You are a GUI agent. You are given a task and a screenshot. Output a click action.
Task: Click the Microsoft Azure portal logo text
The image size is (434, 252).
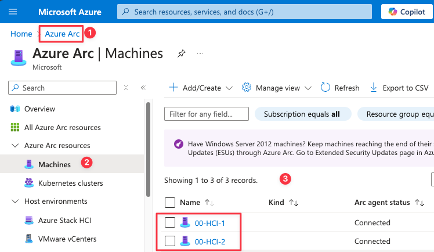pos(70,12)
